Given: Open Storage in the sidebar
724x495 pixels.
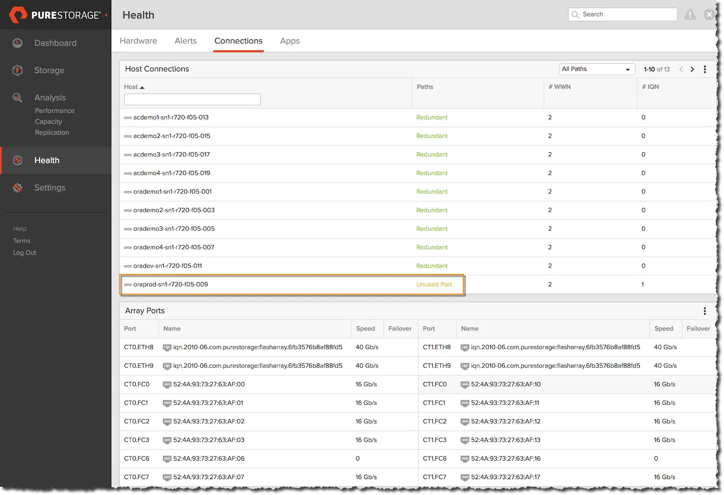Looking at the screenshot, I should (49, 70).
